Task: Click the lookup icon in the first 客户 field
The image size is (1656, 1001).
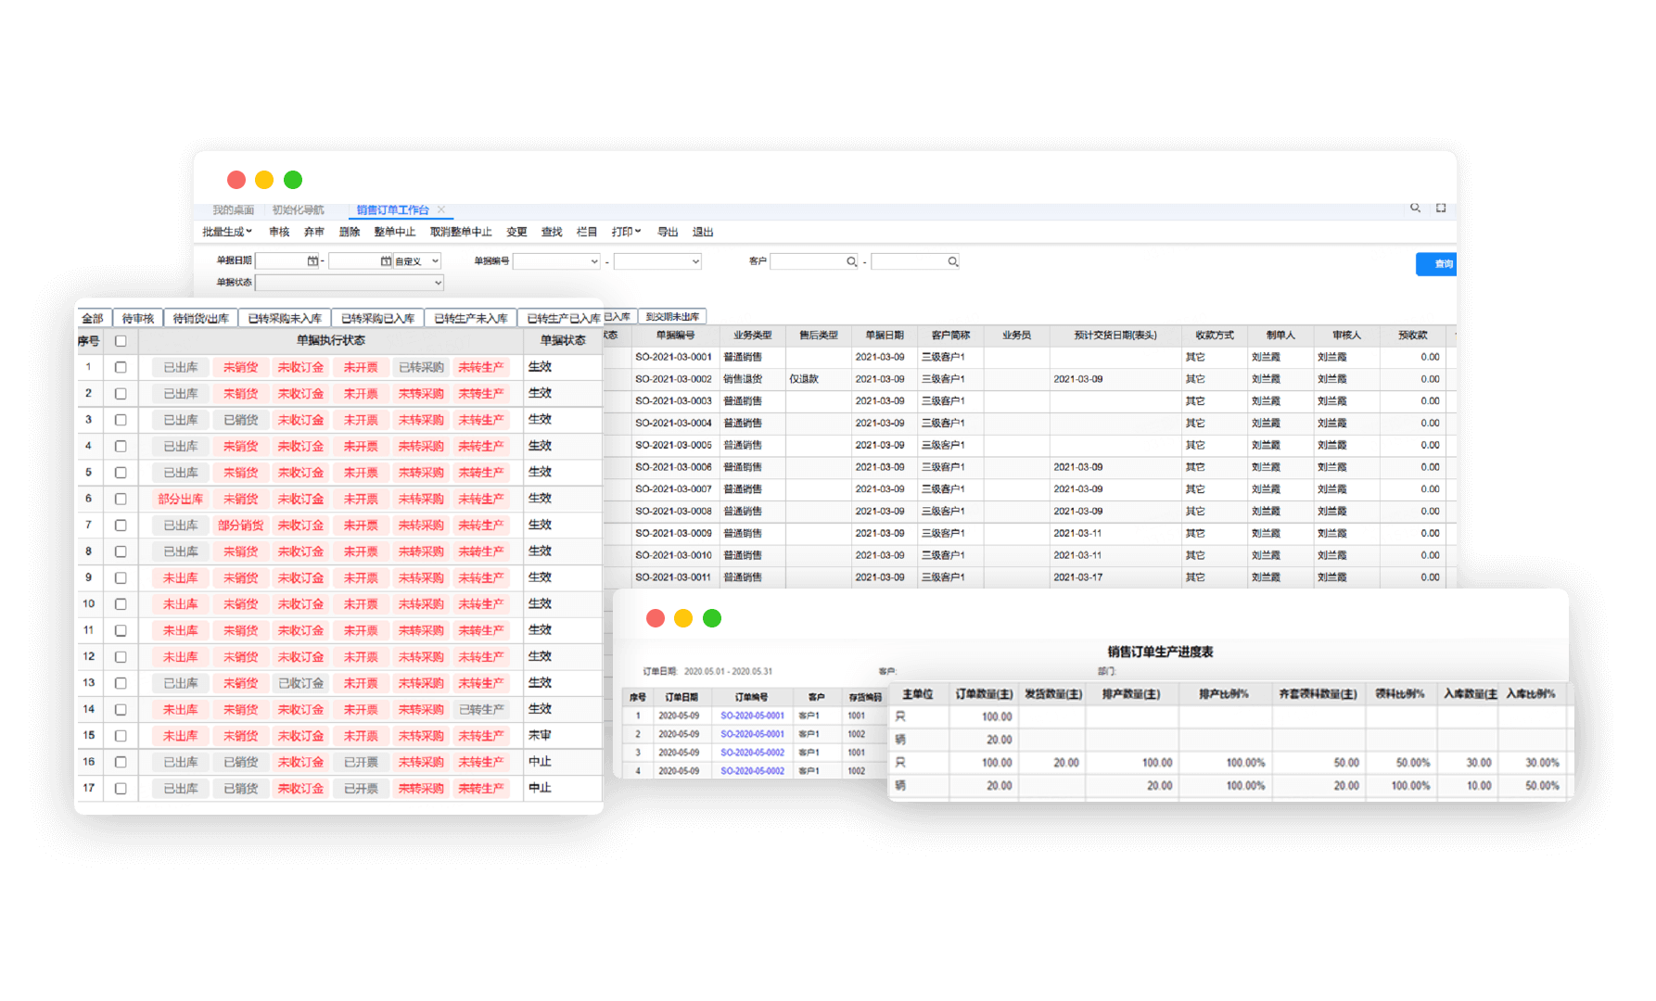Action: click(x=851, y=262)
